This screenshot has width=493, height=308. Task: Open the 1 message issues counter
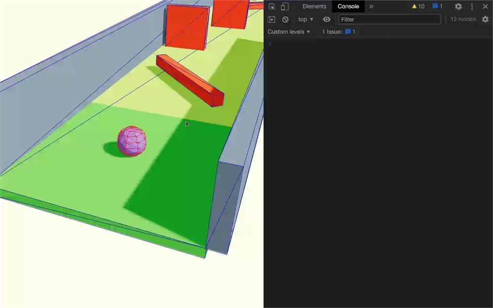click(x=437, y=6)
